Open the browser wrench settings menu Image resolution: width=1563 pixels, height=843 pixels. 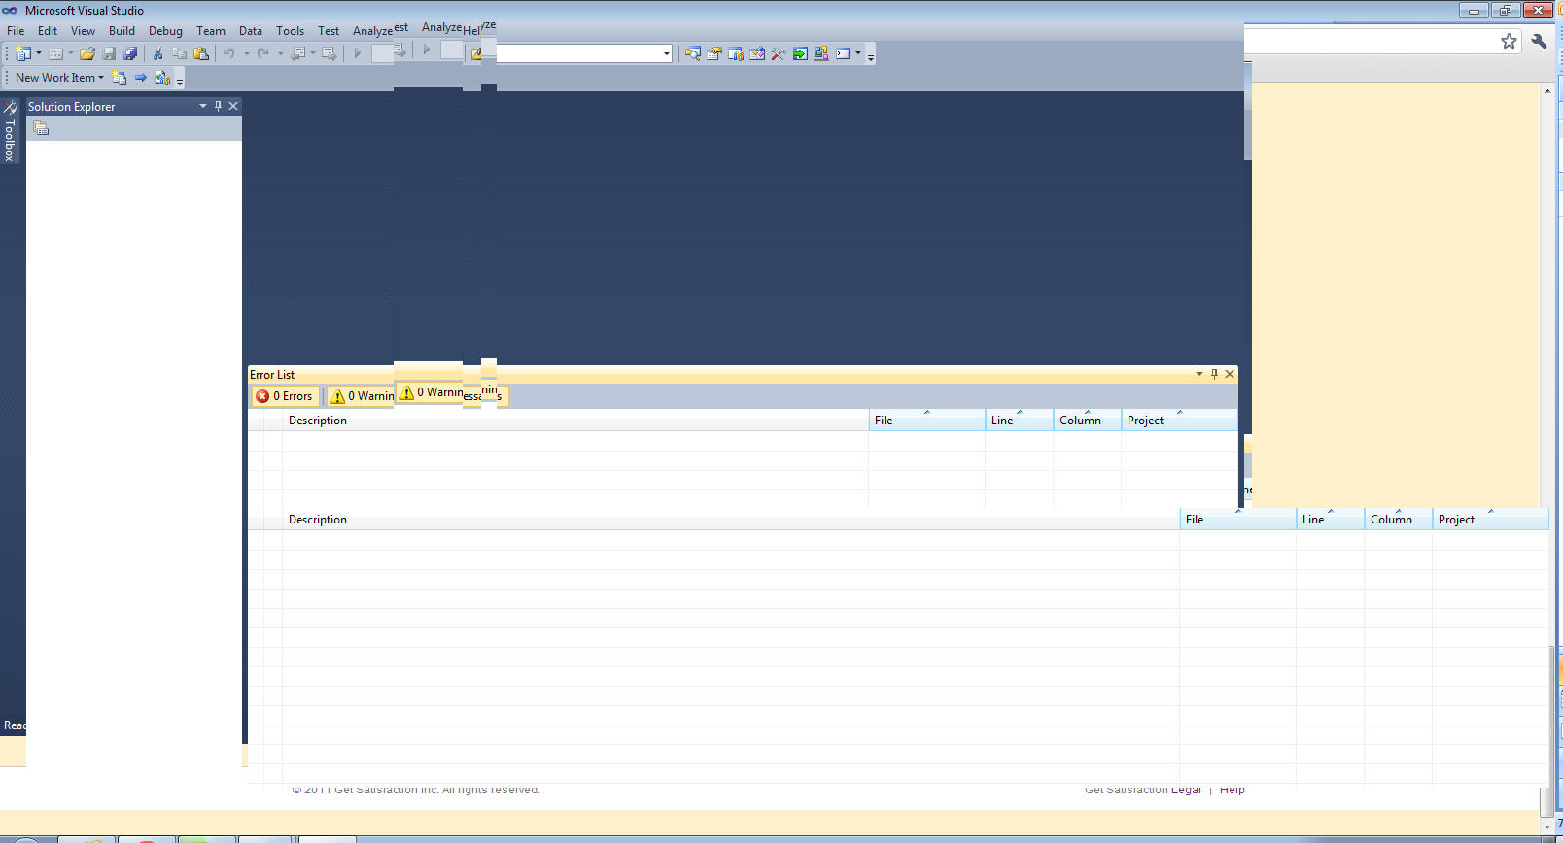tap(1539, 41)
